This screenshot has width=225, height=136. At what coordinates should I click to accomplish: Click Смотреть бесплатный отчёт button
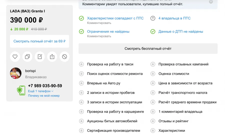click(x=148, y=49)
